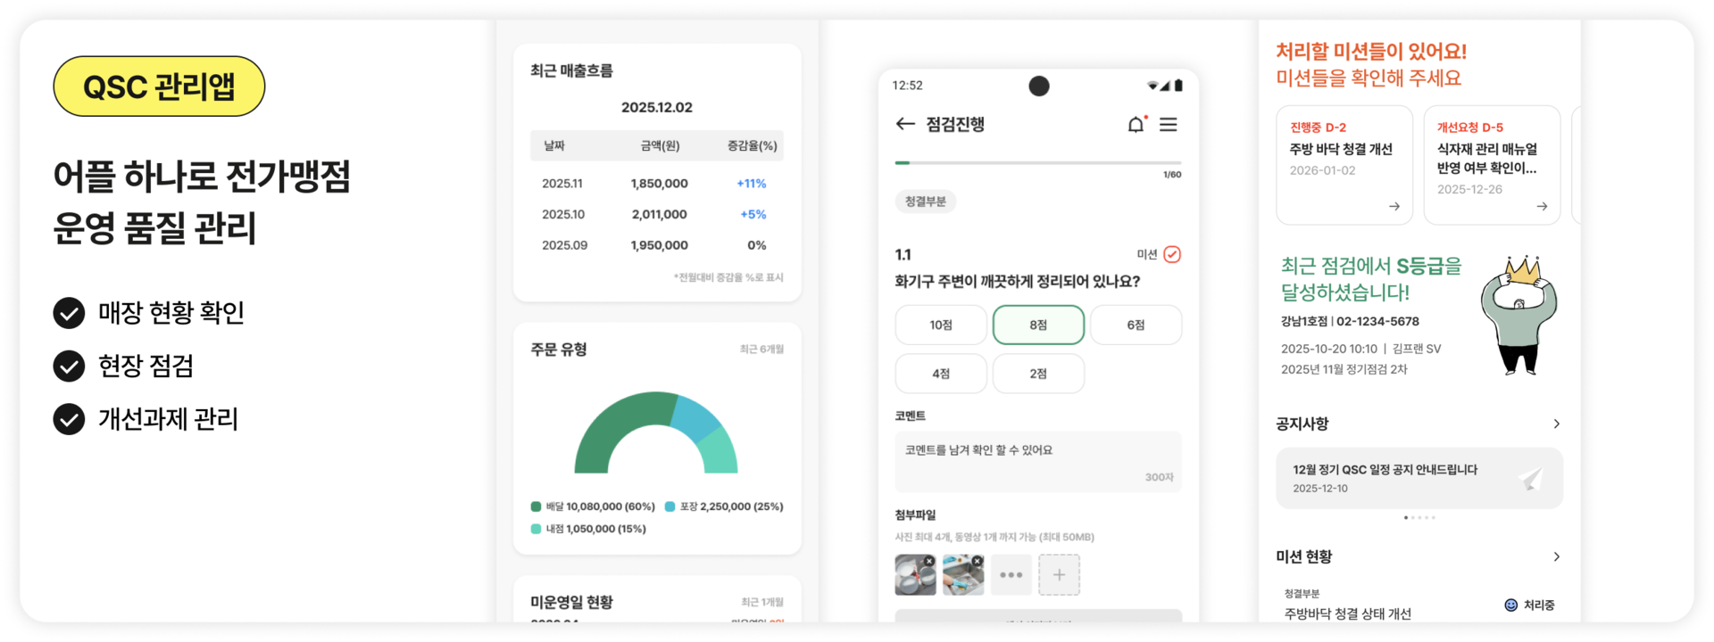Click the inspection progress bar

coord(1038,163)
